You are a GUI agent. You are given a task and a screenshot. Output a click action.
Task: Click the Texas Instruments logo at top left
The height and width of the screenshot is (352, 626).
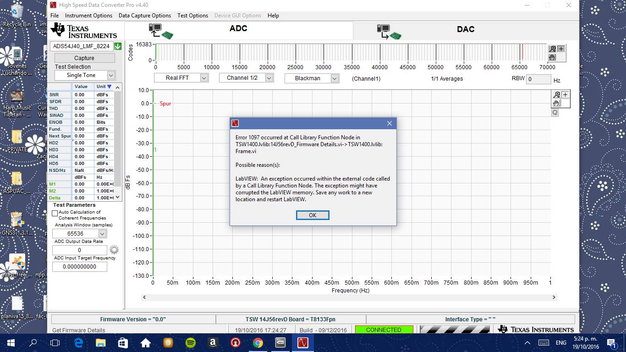[x=84, y=30]
